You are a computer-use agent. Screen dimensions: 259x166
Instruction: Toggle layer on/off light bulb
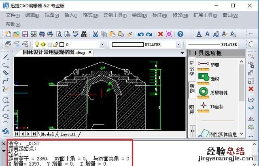click(x=37, y=44)
